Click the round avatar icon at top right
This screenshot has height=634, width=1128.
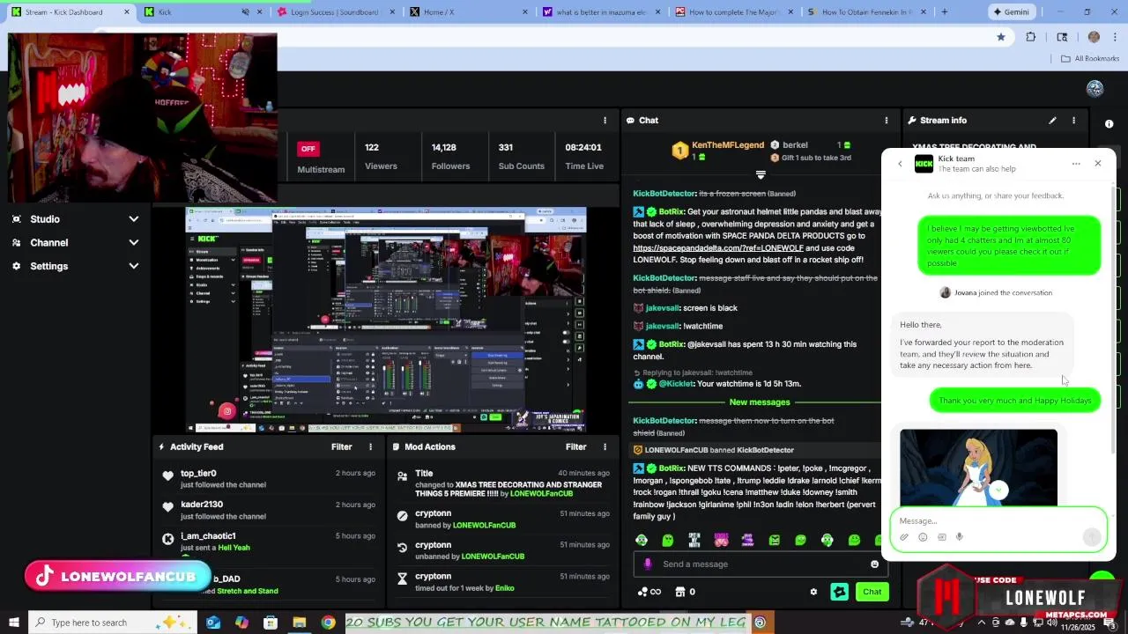pyautogui.click(x=1095, y=88)
